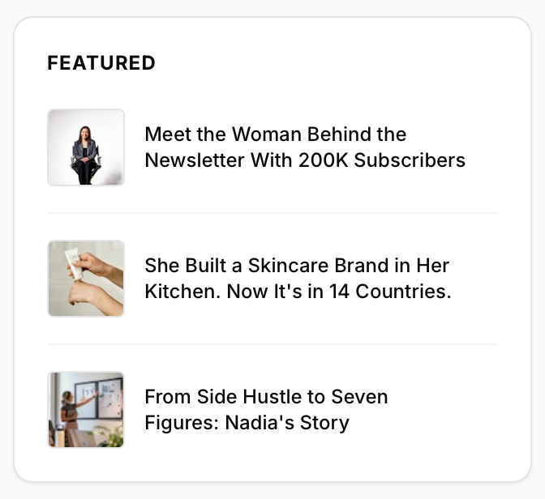Viewport: 545px width, 499px height.
Task: Read "She Built a Skincare Brand" article
Action: coord(296,266)
